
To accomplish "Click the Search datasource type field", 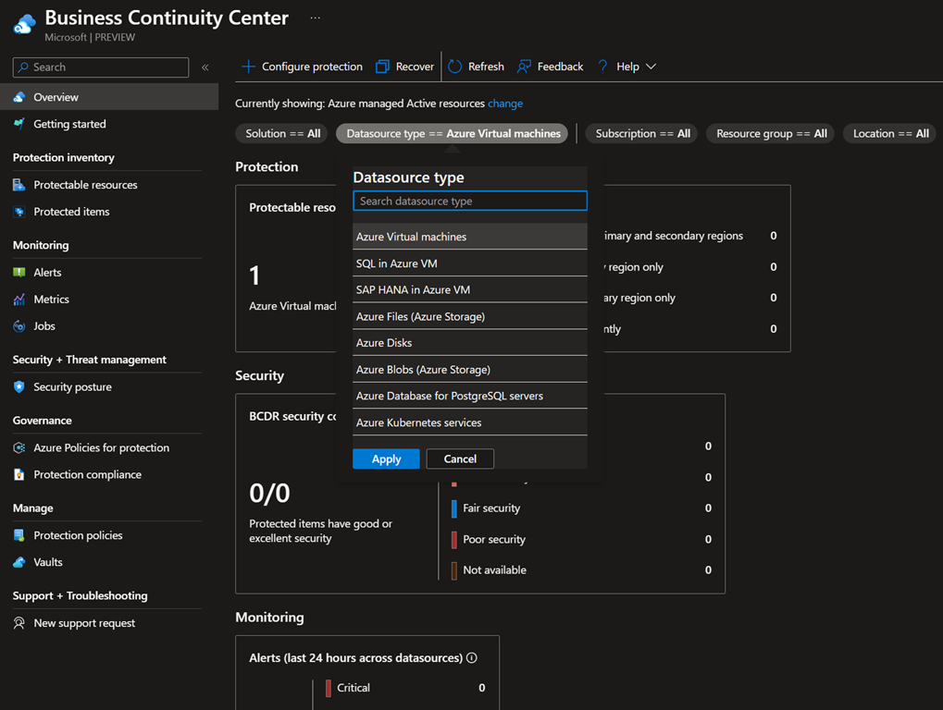I will (x=469, y=201).
